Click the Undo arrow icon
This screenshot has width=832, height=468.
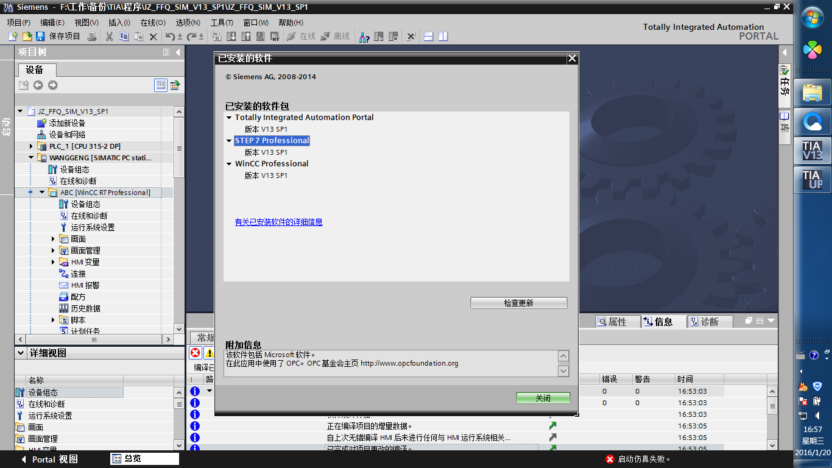coord(171,37)
